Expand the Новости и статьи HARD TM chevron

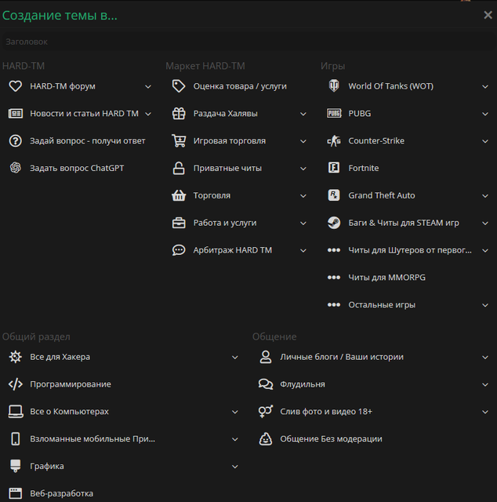click(x=148, y=114)
